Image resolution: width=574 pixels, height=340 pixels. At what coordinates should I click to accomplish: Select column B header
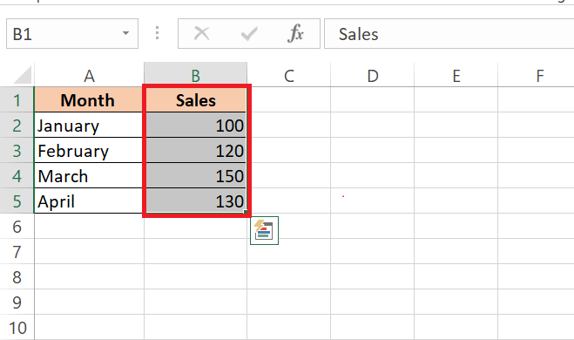[195, 75]
